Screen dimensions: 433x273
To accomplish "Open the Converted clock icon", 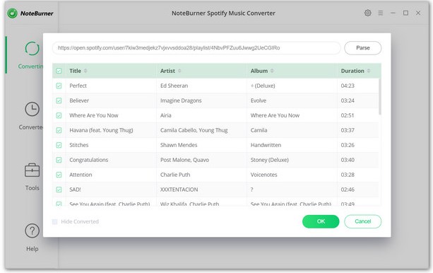I will (32, 109).
